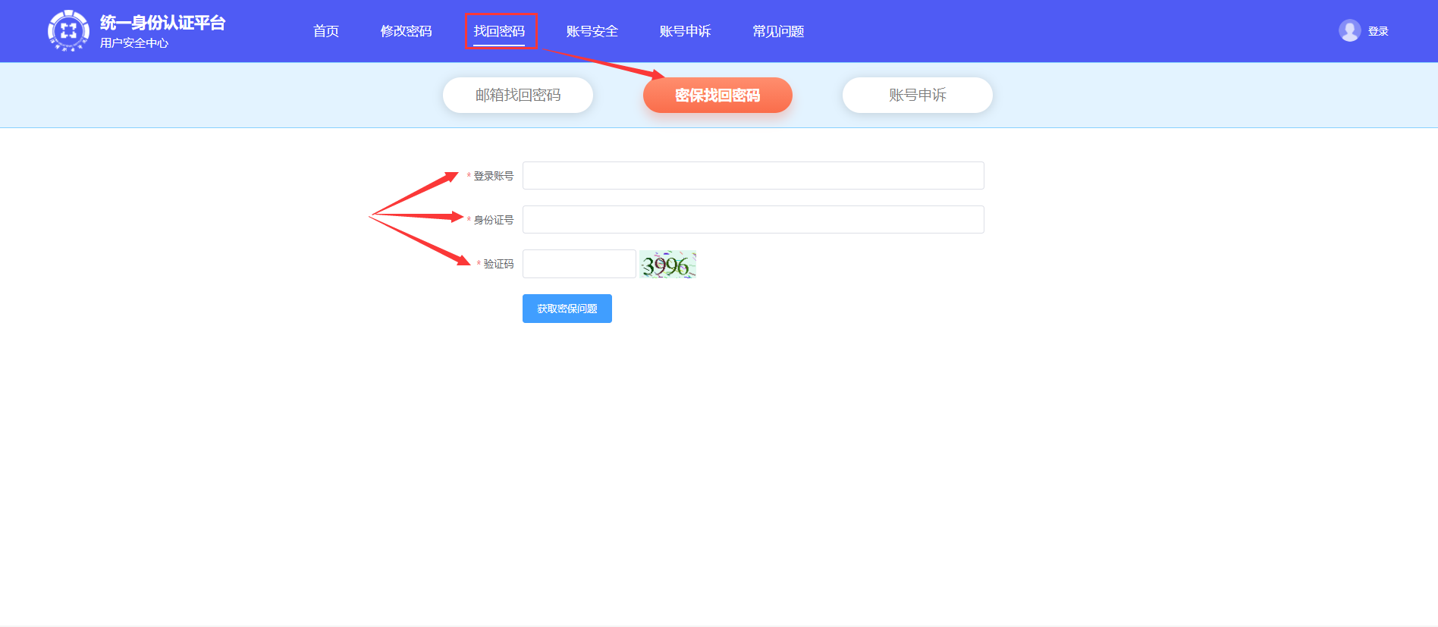Select the orange 密保找回密码 tab
Viewport: 1438px width, 627px height.
tap(717, 96)
